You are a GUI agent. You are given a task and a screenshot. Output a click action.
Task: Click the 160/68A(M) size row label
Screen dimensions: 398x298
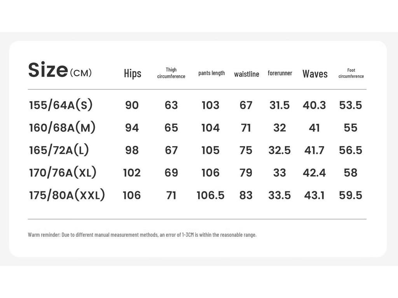(62, 128)
